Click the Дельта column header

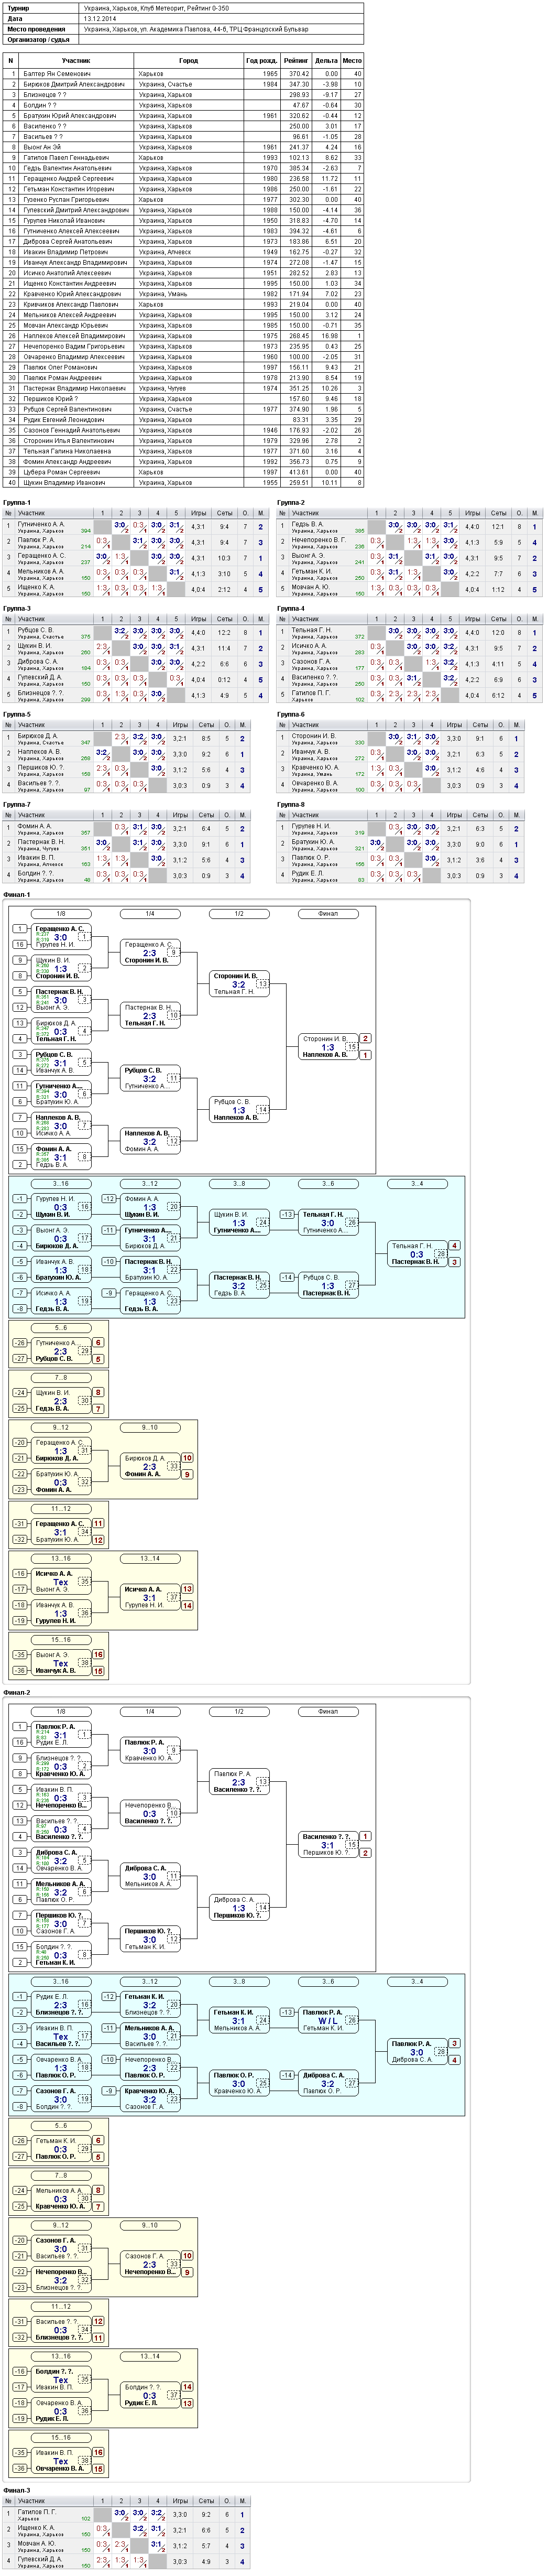click(x=326, y=60)
